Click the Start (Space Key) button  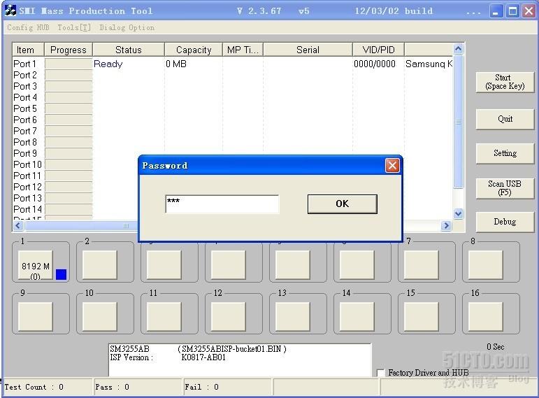click(x=505, y=82)
